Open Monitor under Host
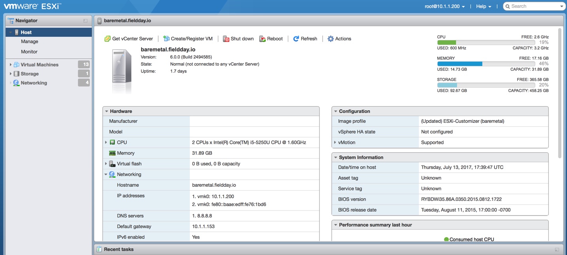Screen dimensions: 567x255 pos(29,52)
